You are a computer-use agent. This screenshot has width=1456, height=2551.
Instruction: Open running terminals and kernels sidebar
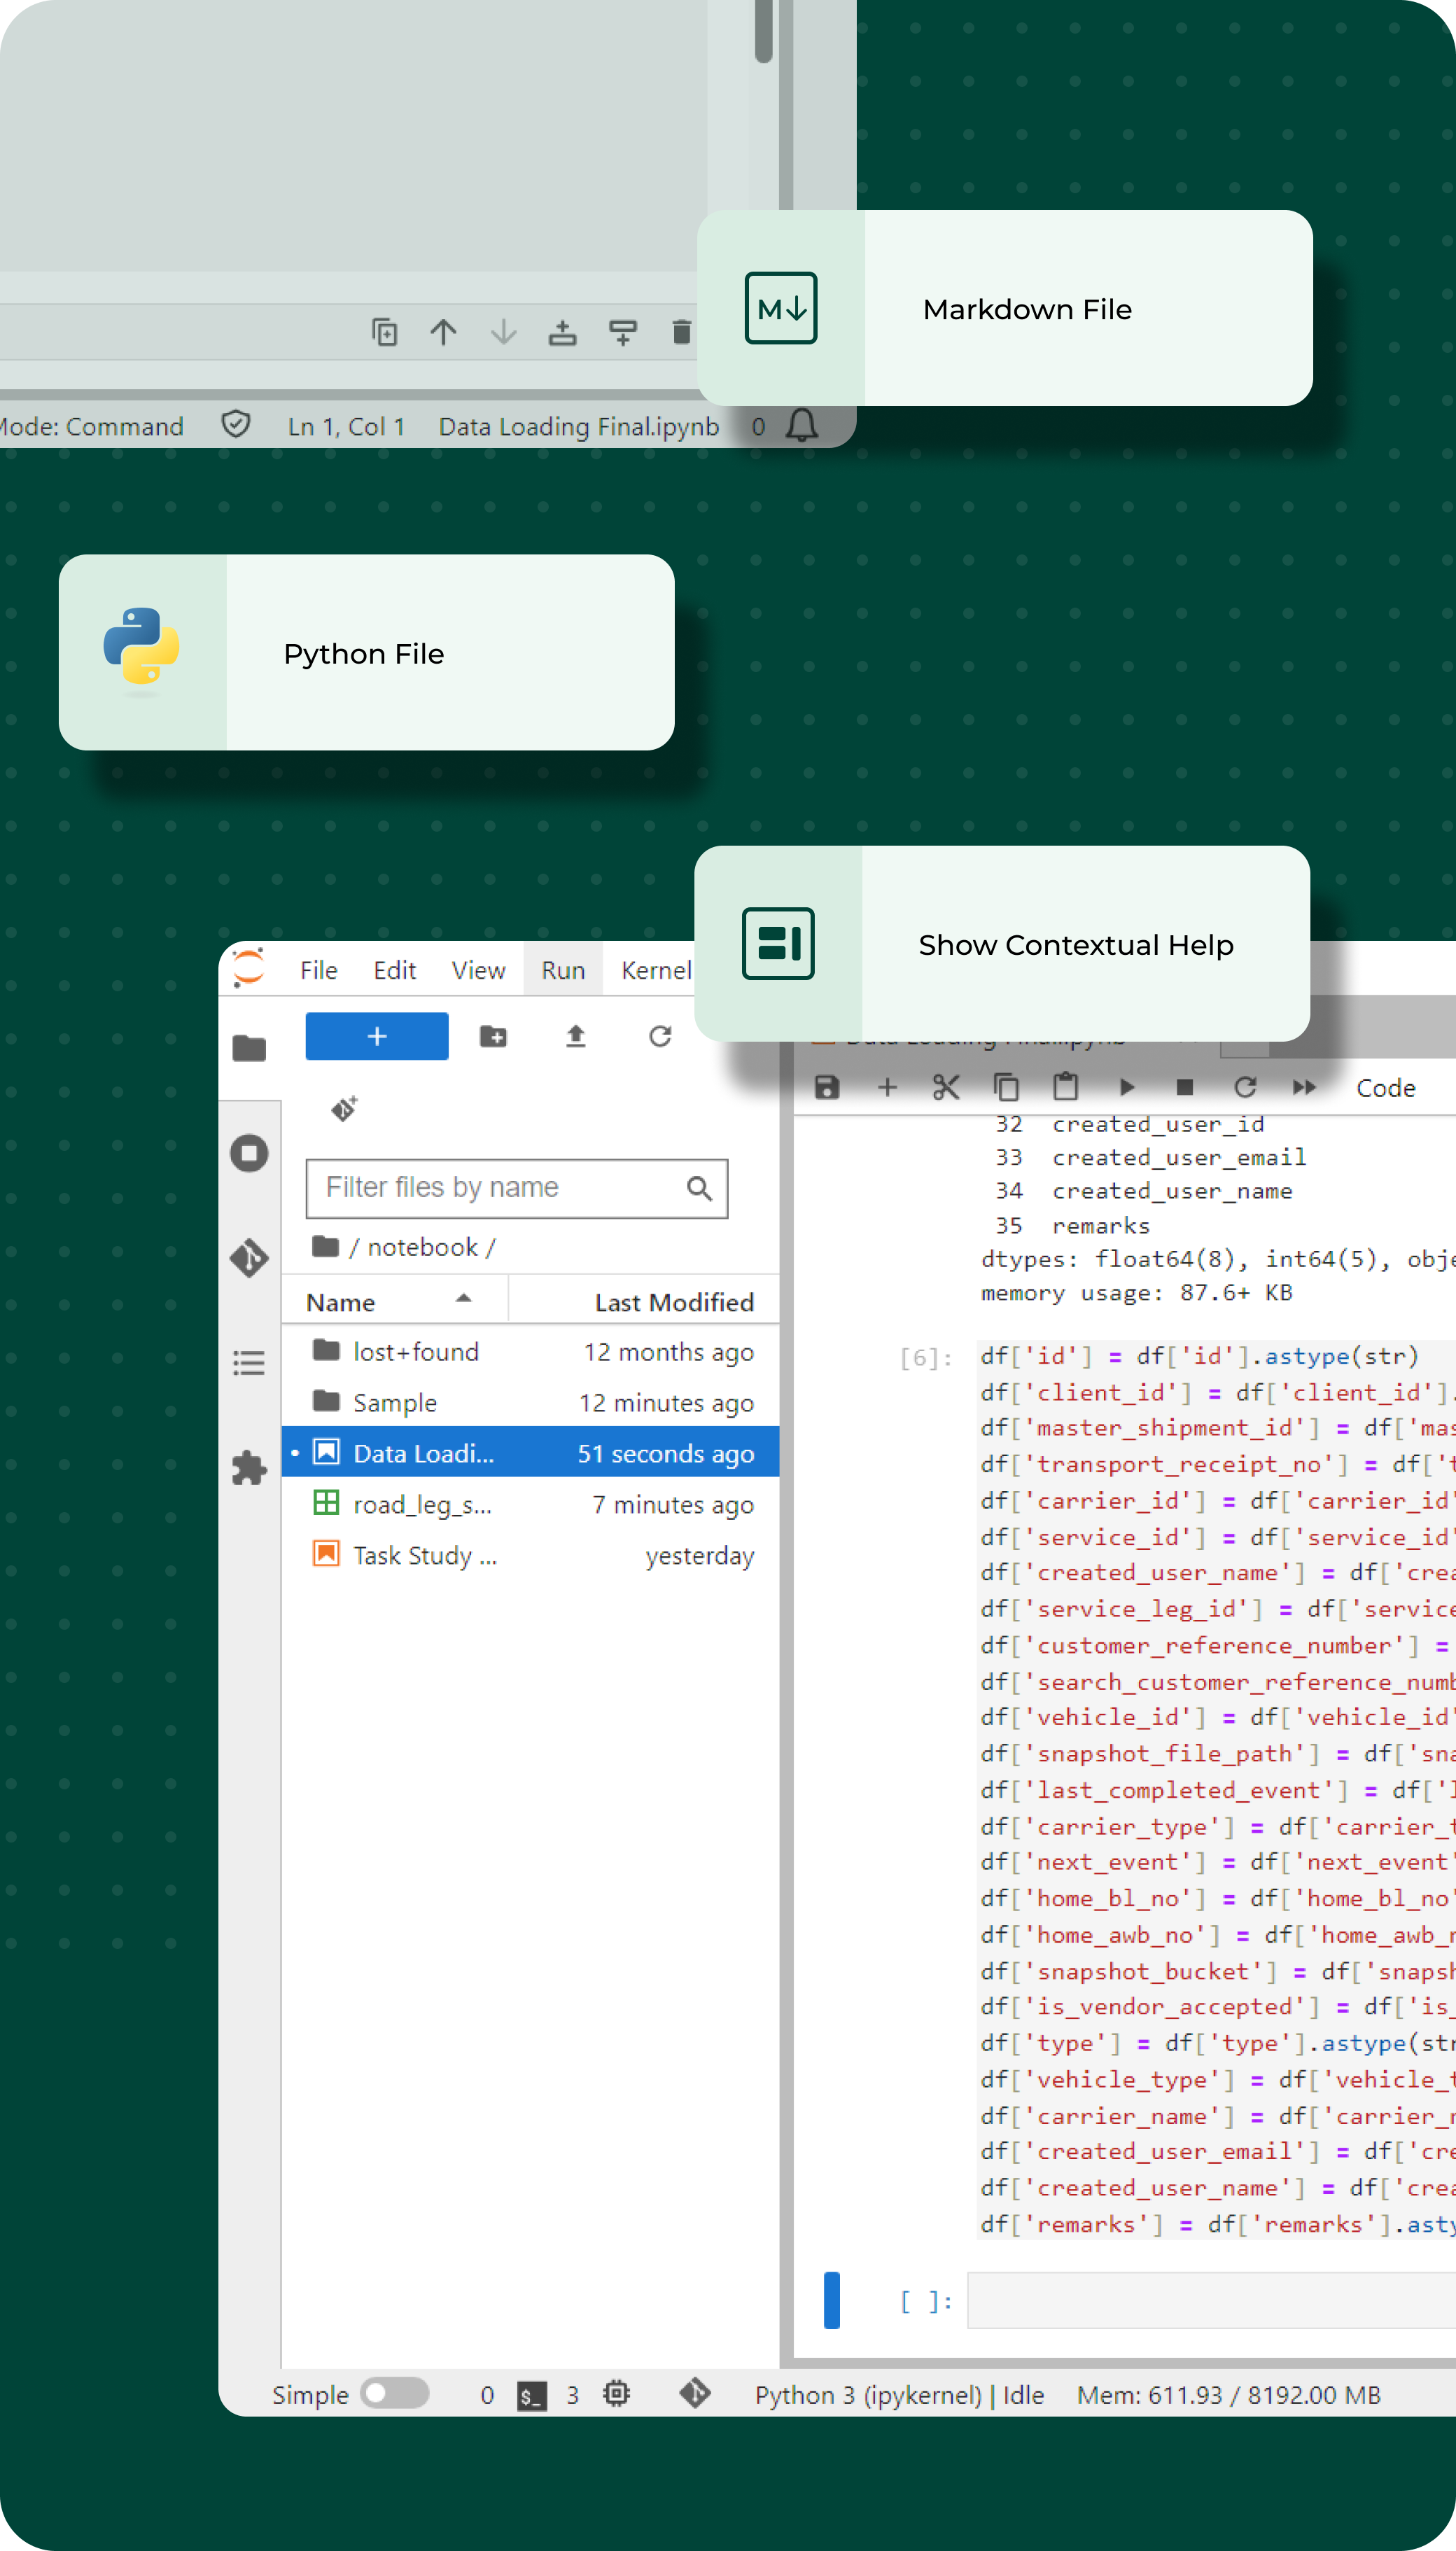249,1153
